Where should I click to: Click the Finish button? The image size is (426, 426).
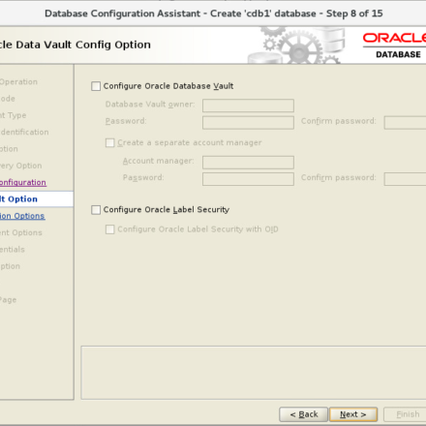[405, 414]
